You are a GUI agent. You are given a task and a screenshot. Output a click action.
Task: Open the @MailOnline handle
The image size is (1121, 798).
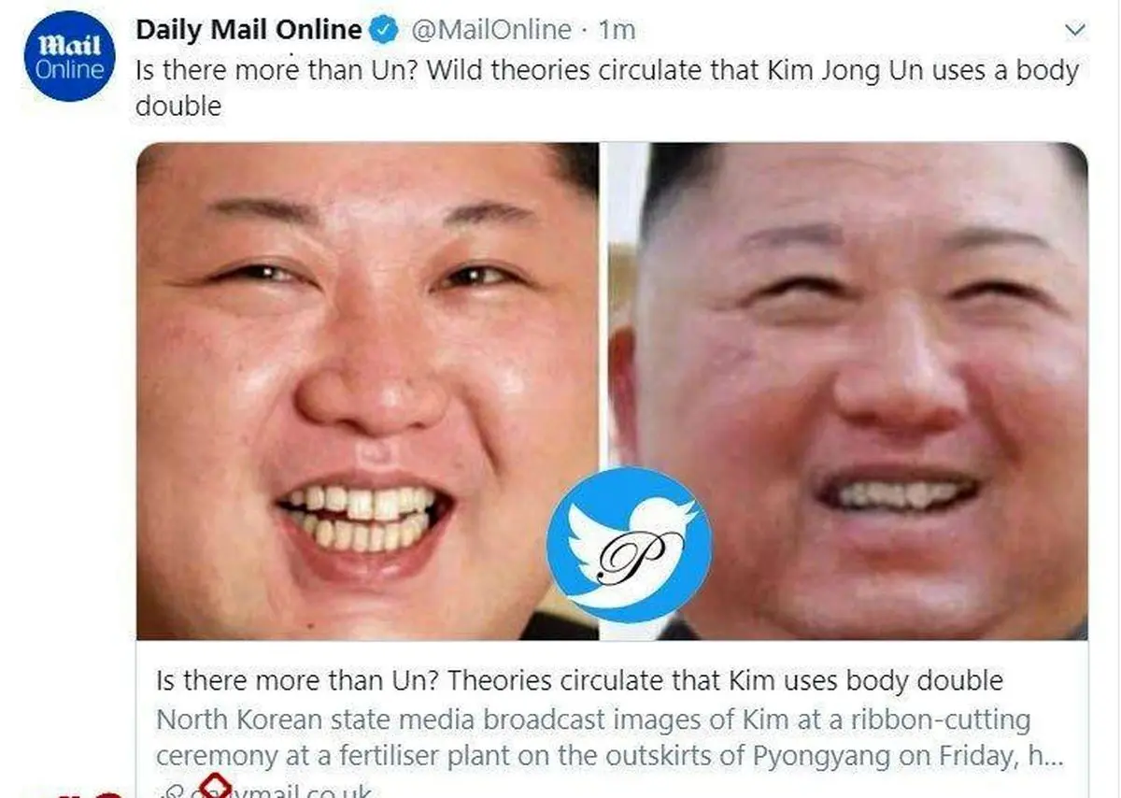click(490, 30)
